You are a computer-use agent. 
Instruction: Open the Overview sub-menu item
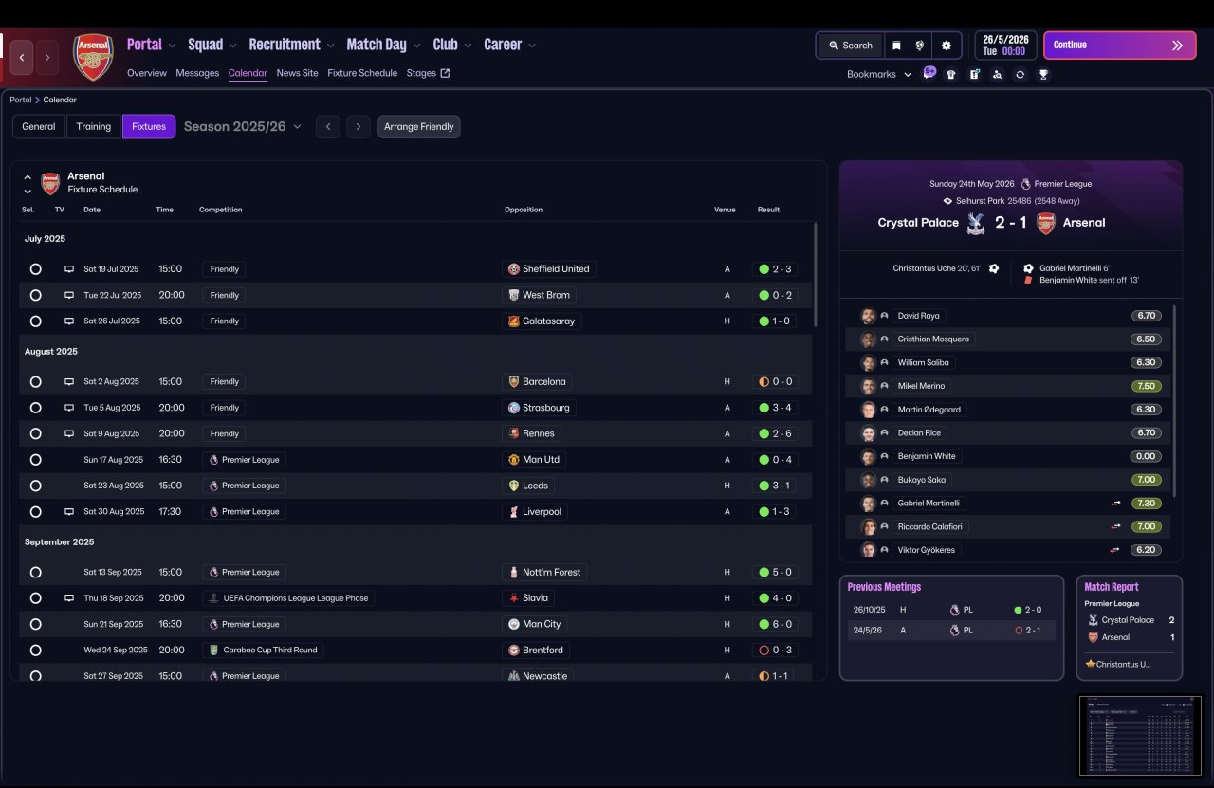pyautogui.click(x=147, y=73)
